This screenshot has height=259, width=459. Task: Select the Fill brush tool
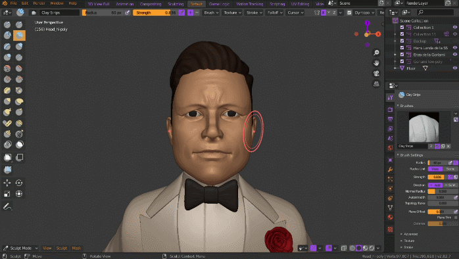(7, 79)
